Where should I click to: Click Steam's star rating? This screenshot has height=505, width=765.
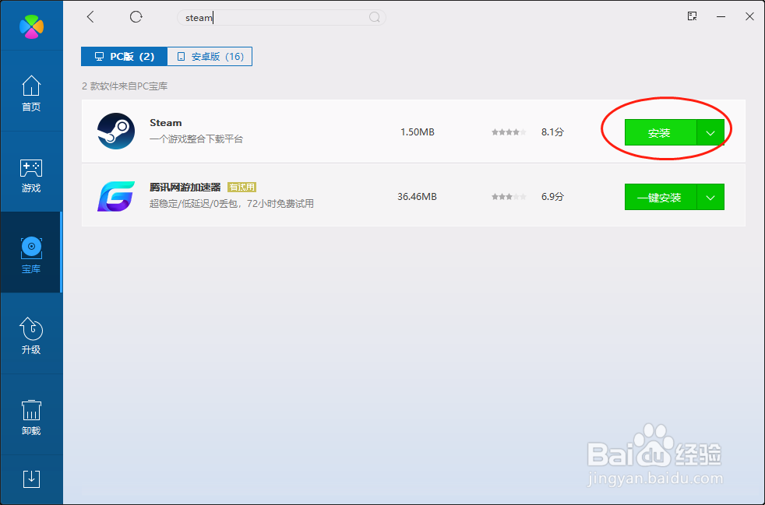click(509, 132)
